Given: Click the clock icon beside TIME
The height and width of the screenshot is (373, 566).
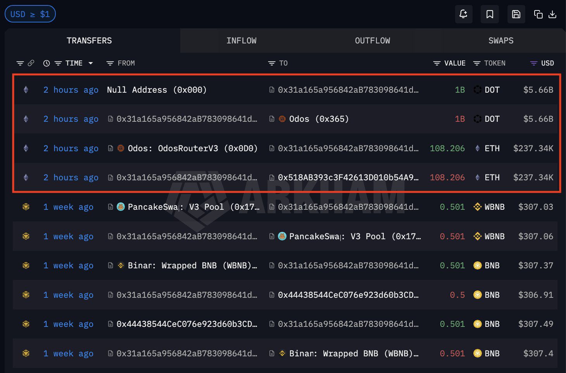Looking at the screenshot, I should pos(47,63).
